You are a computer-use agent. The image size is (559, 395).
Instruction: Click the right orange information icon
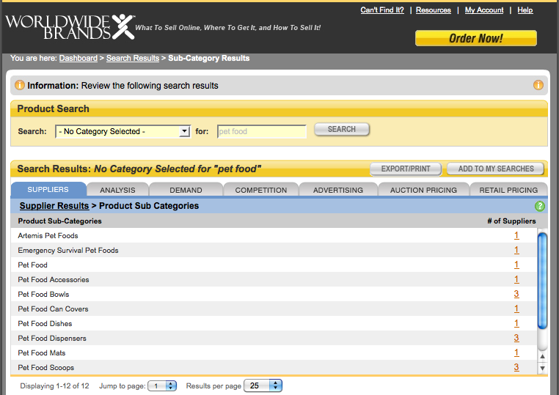point(538,85)
